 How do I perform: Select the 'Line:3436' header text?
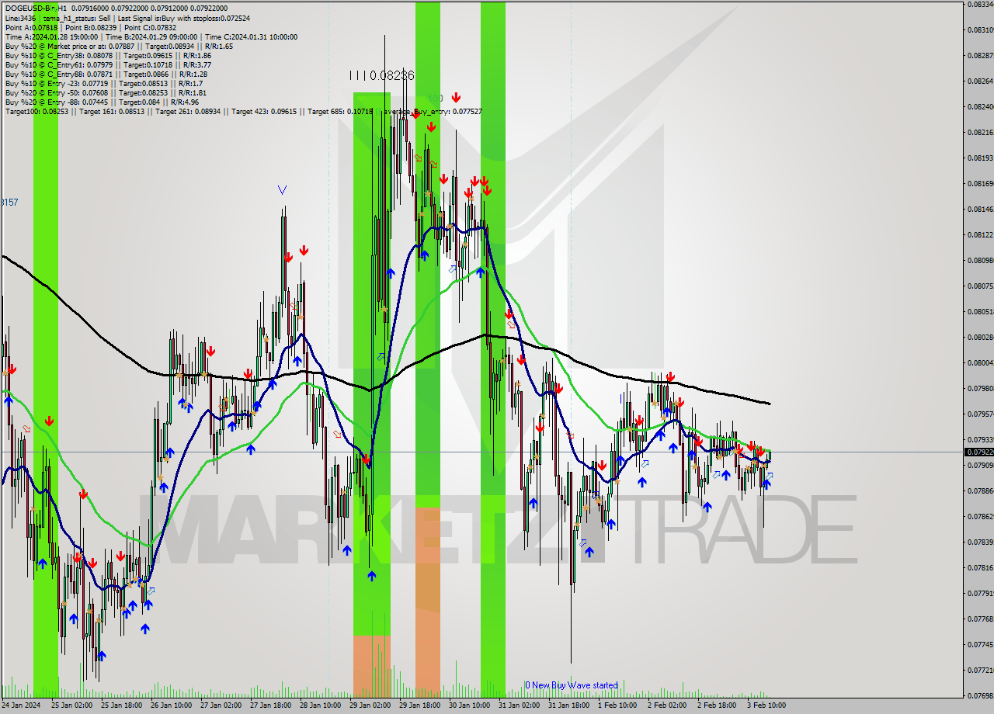pos(20,17)
